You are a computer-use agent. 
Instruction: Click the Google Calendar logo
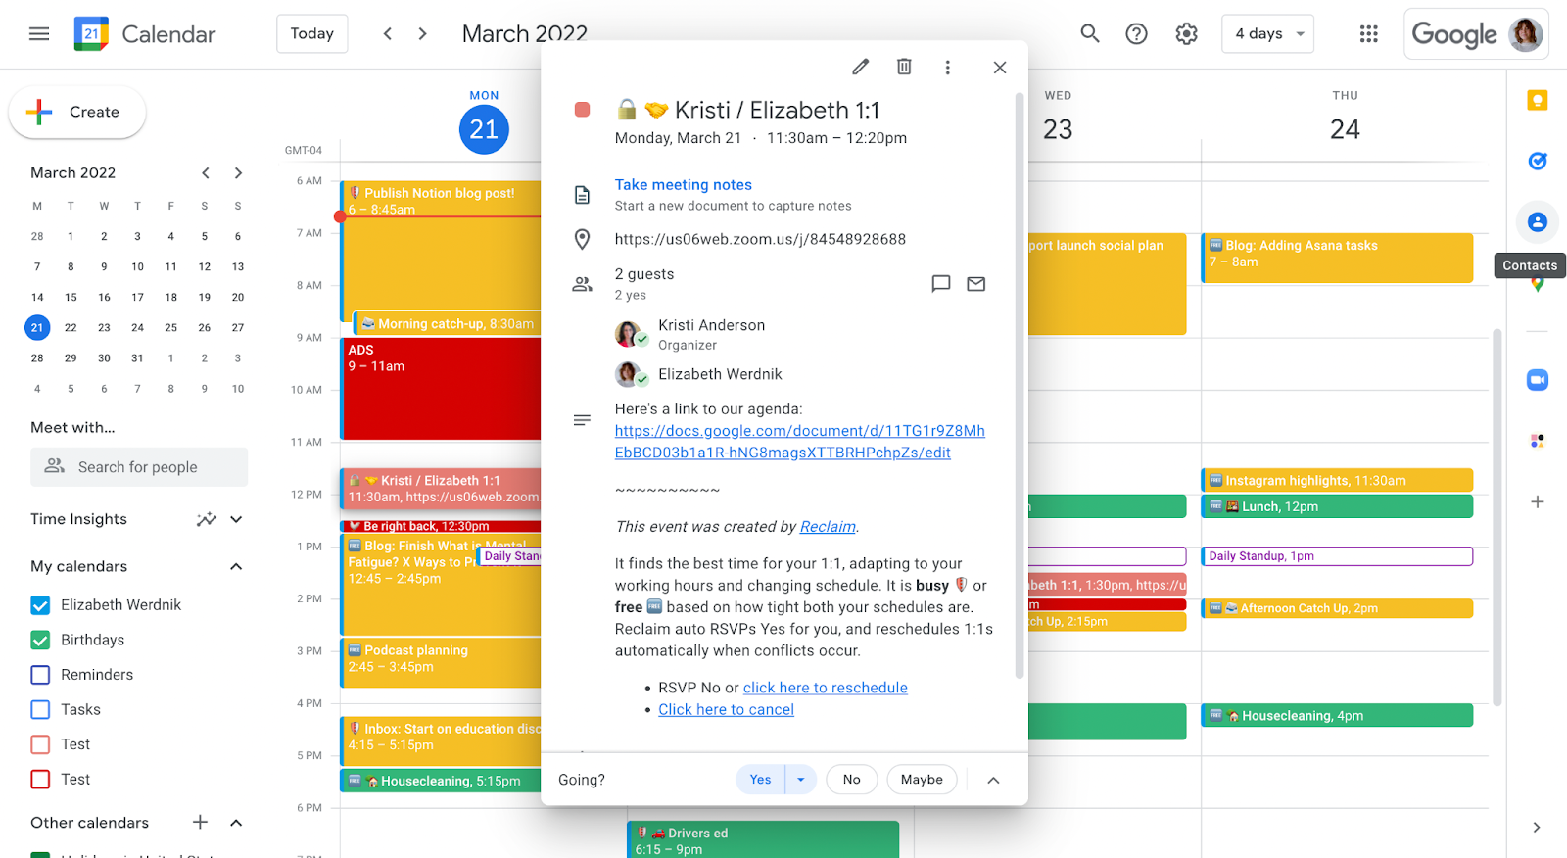pyautogui.click(x=91, y=34)
